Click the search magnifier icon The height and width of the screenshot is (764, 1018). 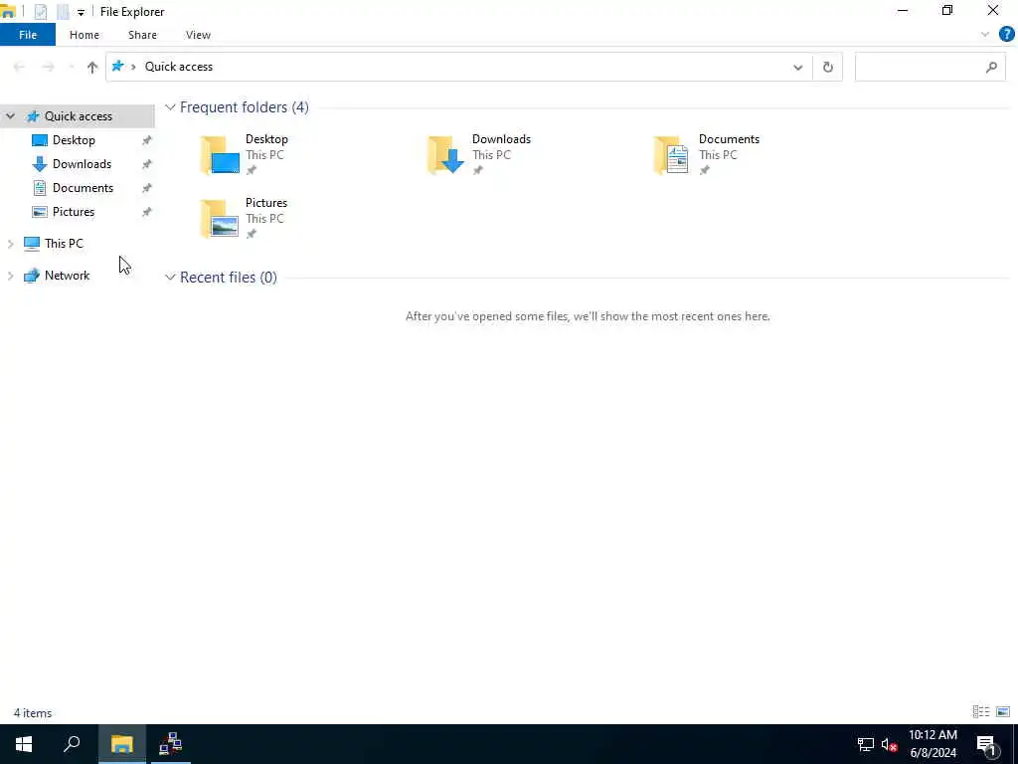(x=991, y=67)
